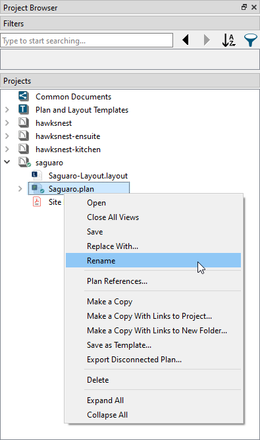Focus the 'Type to start searching...' field
Image resolution: width=260 pixels, height=440 pixels.
tap(87, 40)
